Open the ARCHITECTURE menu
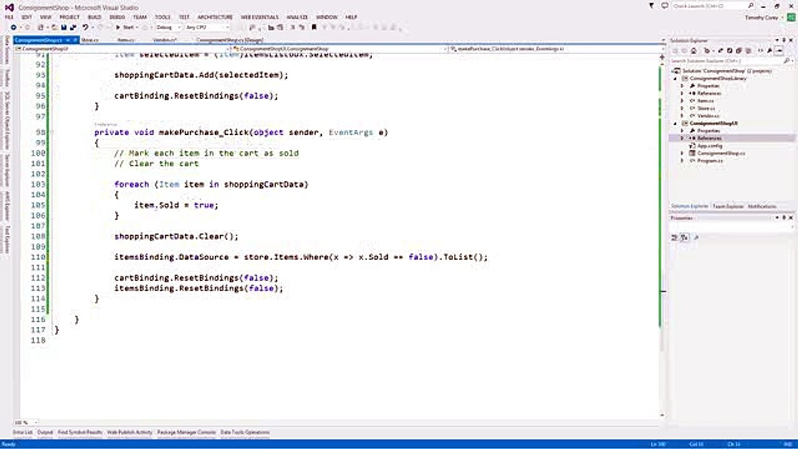Screen dimensions: 798x449 [x=215, y=17]
